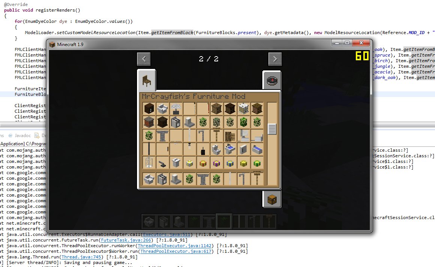This screenshot has height=267, width=435.
Task: Click EnumDyeColor.values() in the for loop
Action: point(102,21)
